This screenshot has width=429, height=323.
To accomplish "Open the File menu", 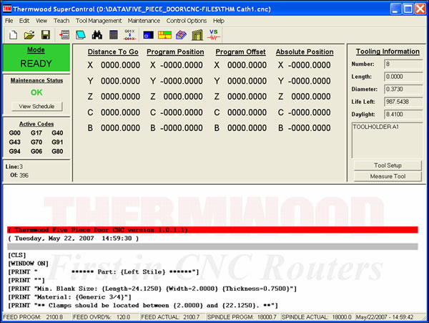I will click(x=9, y=21).
